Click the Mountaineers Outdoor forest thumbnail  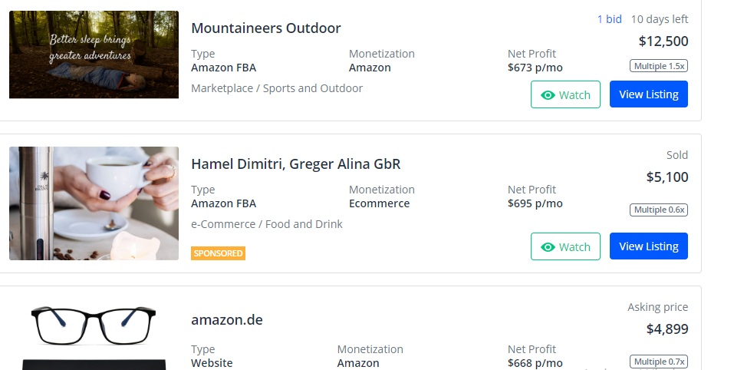point(94,55)
